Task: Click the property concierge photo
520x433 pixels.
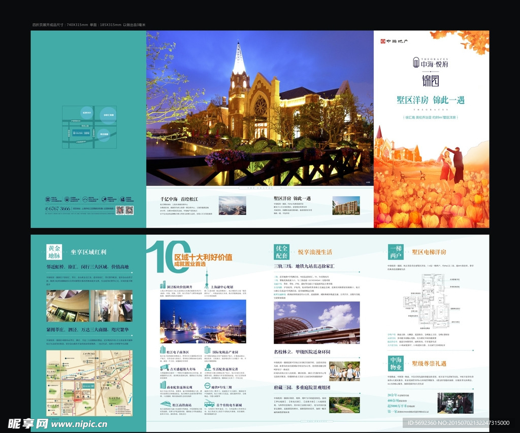Action: pos(456,403)
